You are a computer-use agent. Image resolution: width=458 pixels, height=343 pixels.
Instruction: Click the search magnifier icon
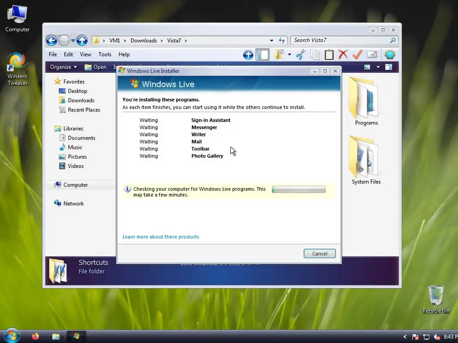(x=393, y=40)
